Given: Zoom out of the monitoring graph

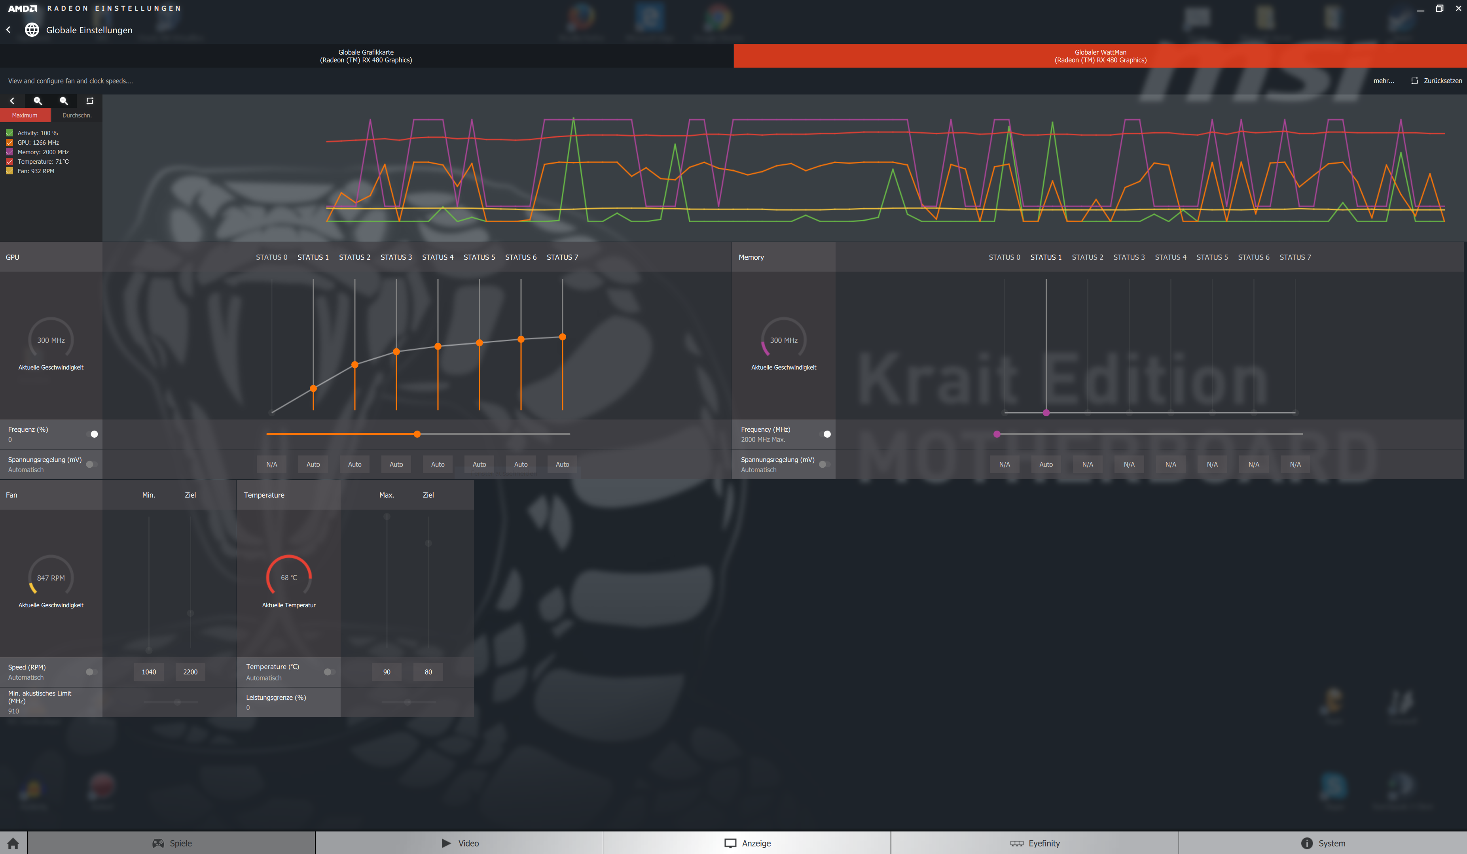Looking at the screenshot, I should pos(64,101).
